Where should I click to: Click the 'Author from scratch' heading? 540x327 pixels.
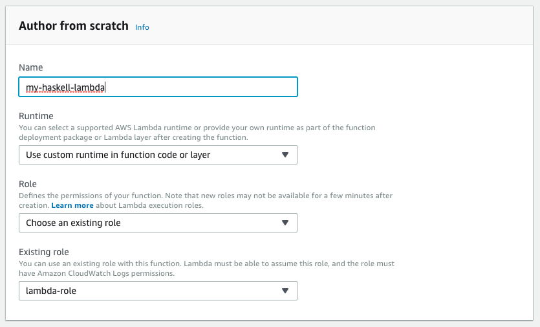coord(74,27)
